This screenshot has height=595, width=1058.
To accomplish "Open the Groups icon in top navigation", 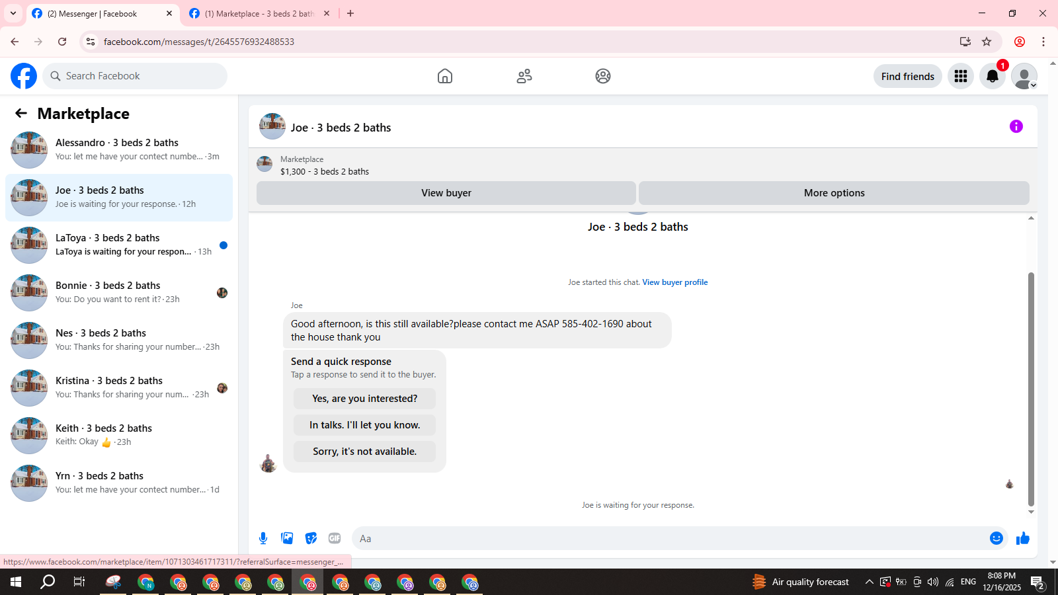I will [603, 76].
